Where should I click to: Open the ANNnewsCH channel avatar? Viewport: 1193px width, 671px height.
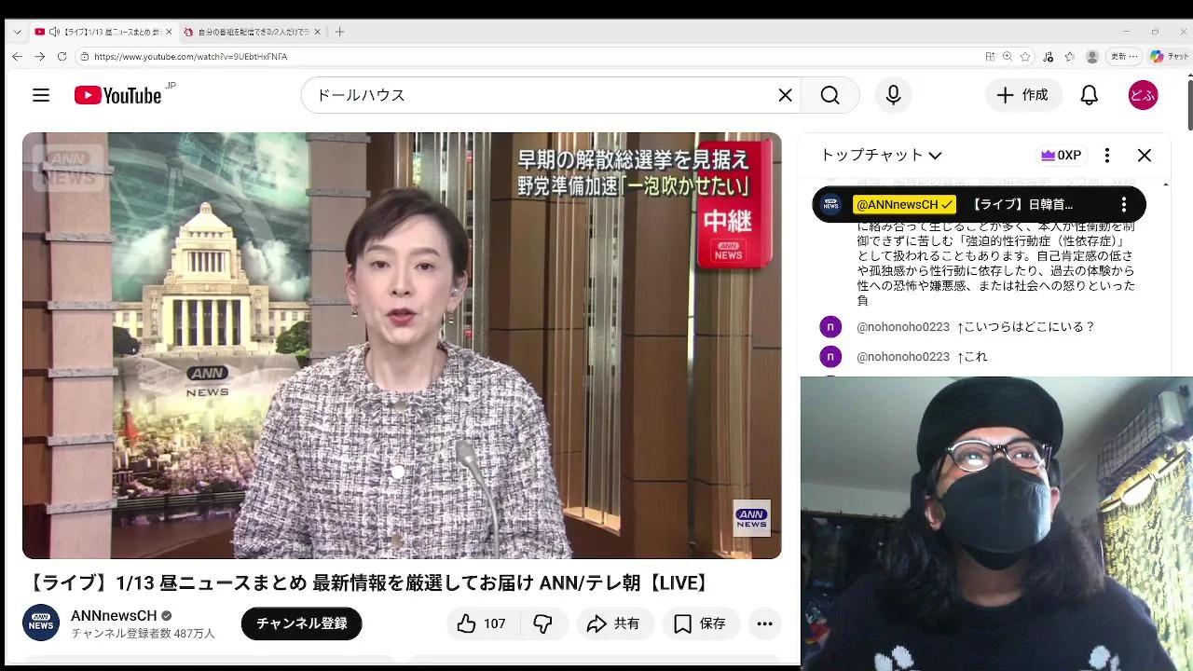point(41,623)
